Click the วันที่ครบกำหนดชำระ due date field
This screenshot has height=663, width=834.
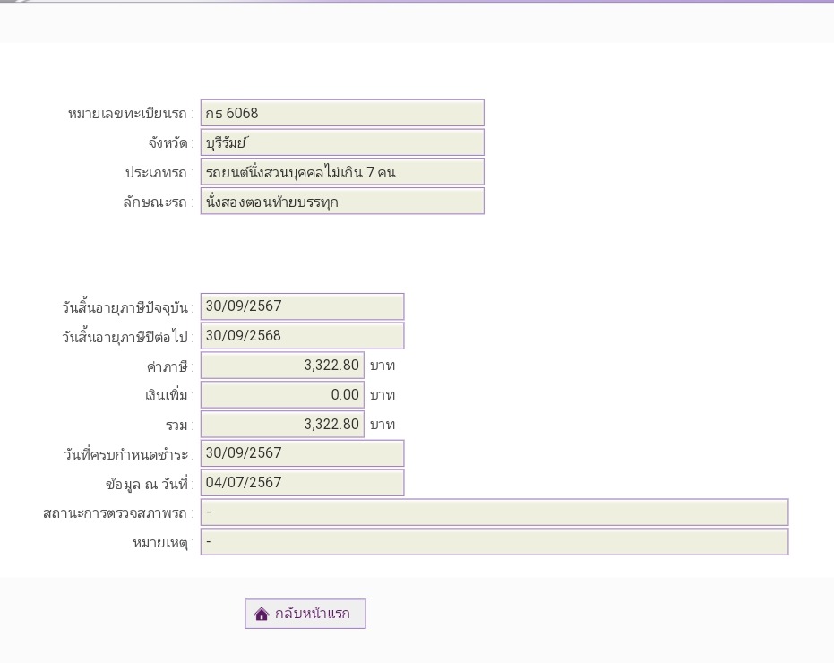coord(302,453)
